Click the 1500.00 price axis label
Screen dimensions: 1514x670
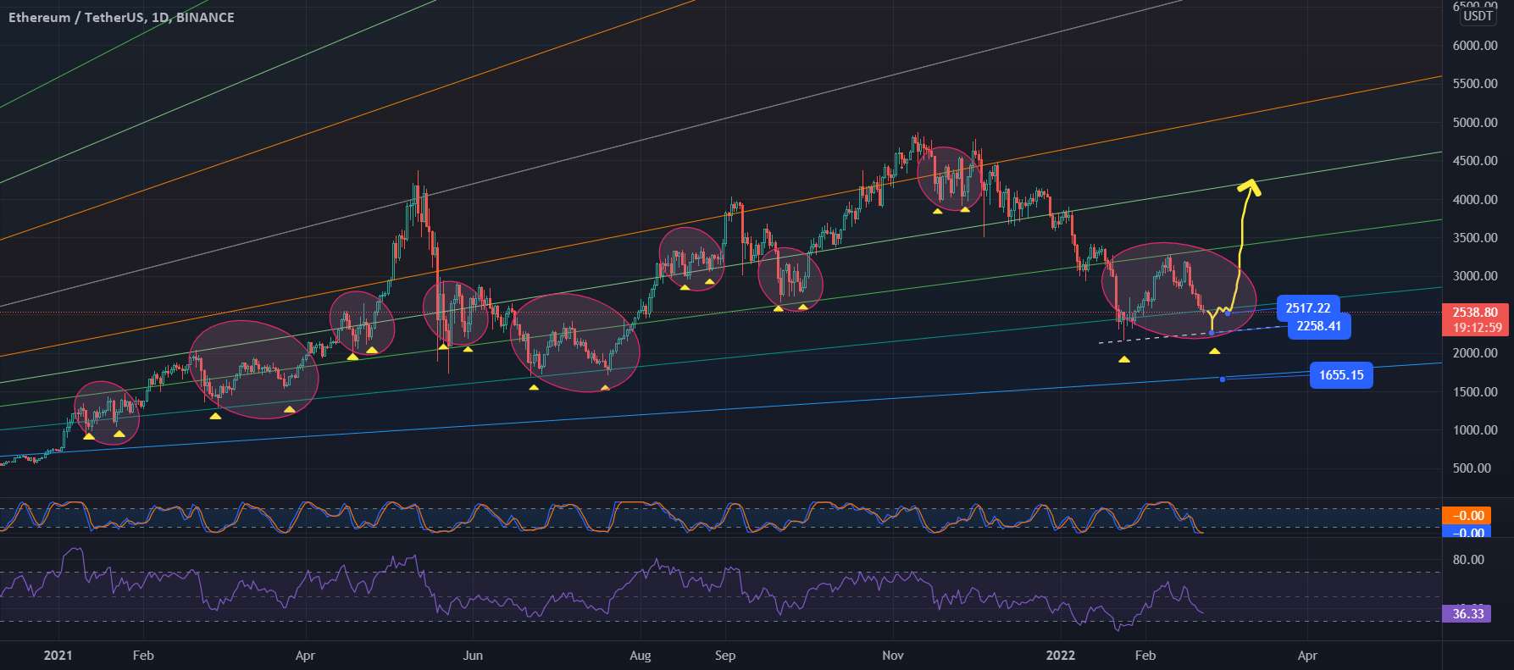tap(1475, 392)
